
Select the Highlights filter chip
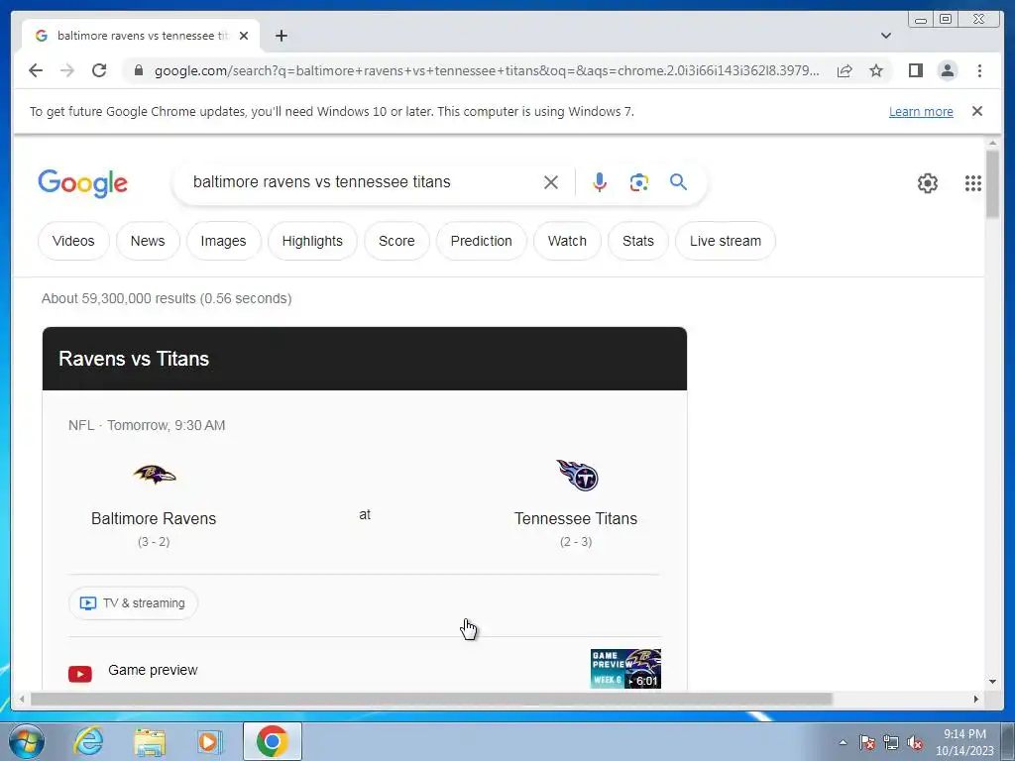pyautogui.click(x=312, y=241)
